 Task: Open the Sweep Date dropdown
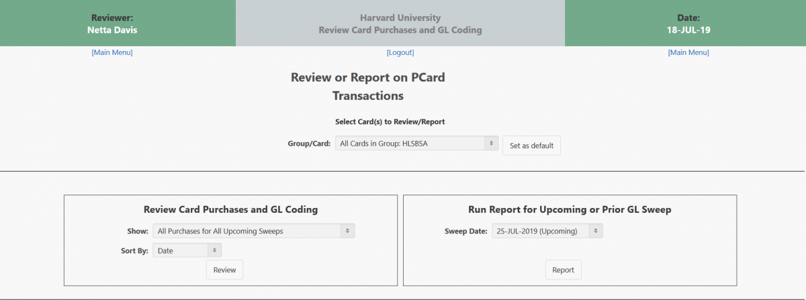click(x=547, y=231)
